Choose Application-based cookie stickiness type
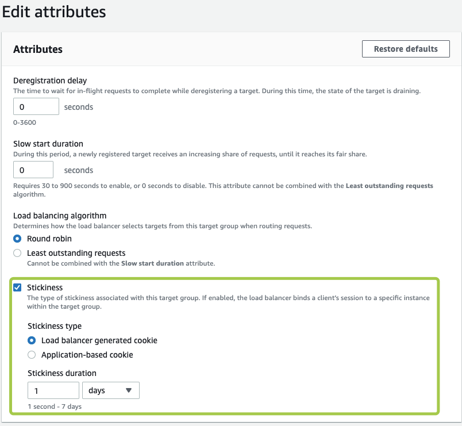 [x=32, y=355]
